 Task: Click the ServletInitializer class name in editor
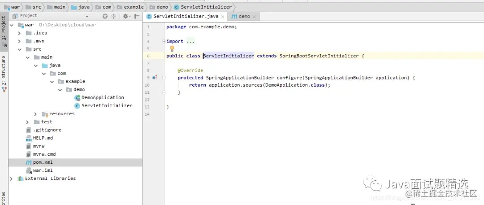pos(229,56)
